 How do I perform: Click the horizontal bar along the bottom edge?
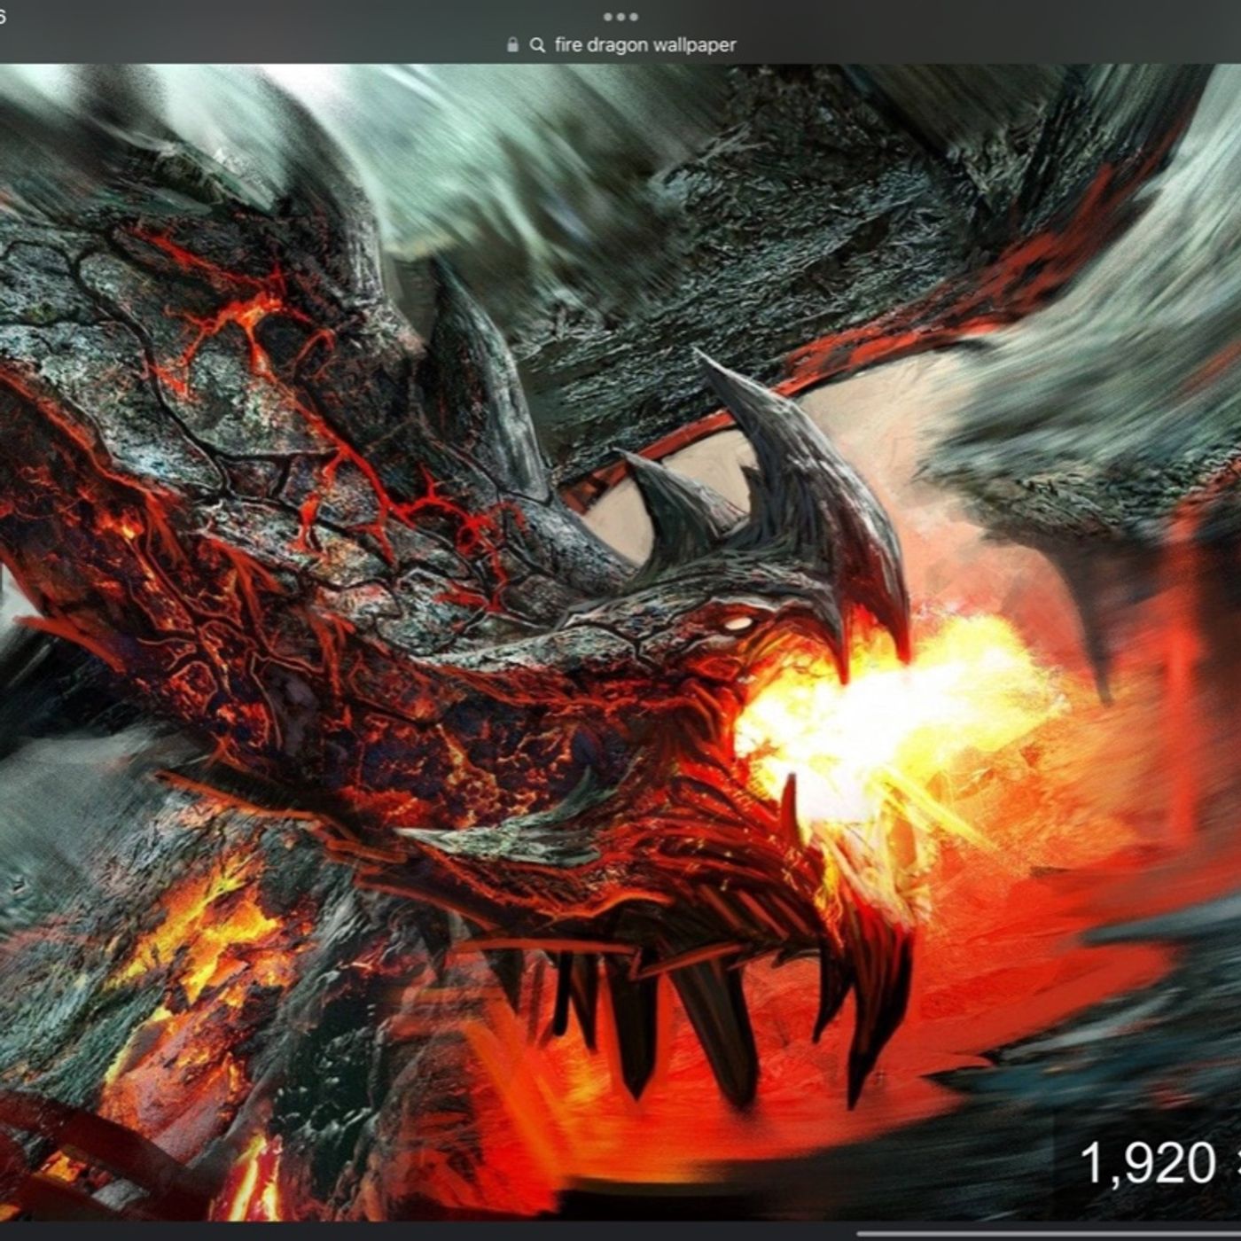click(x=1050, y=1234)
